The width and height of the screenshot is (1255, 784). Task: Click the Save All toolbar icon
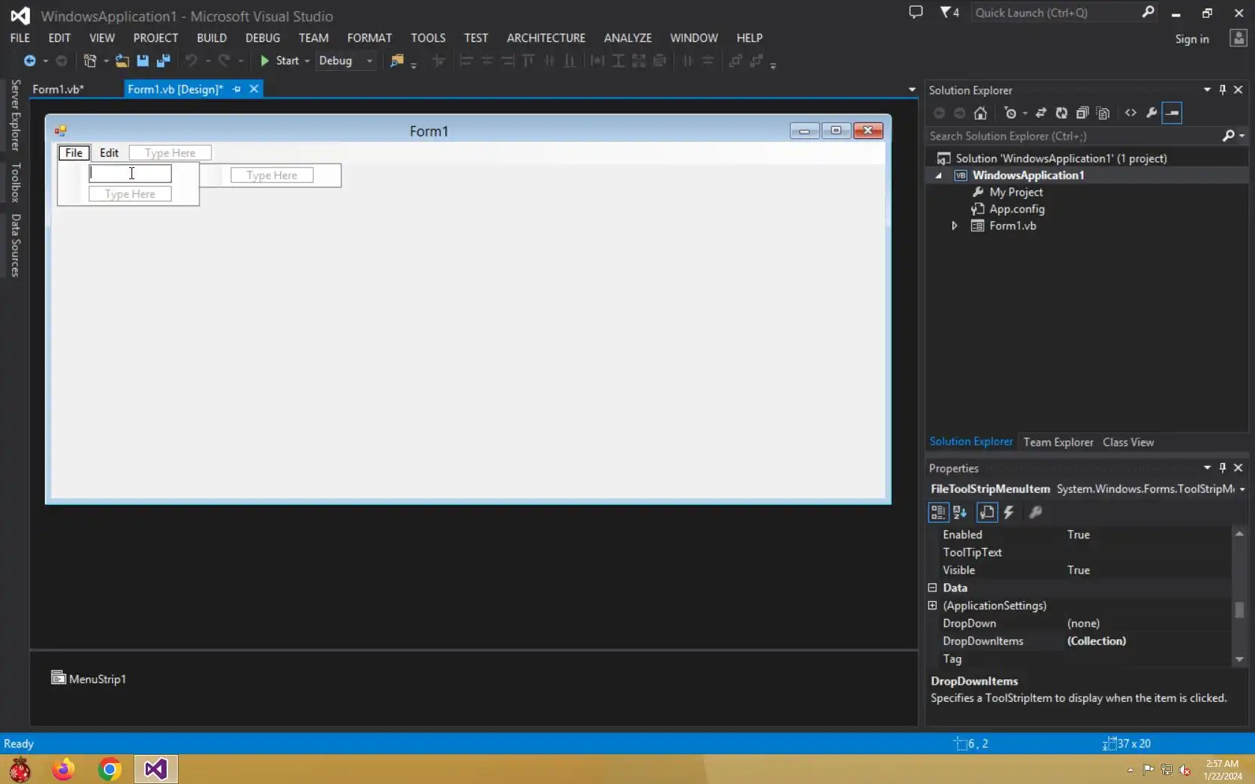[164, 60]
